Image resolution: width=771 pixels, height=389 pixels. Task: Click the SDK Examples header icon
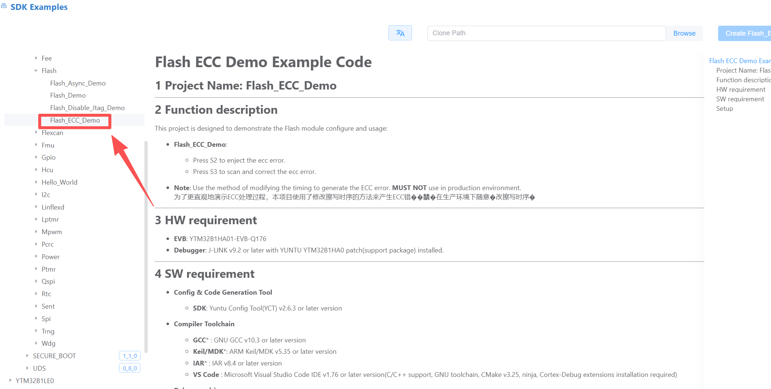coord(4,6)
